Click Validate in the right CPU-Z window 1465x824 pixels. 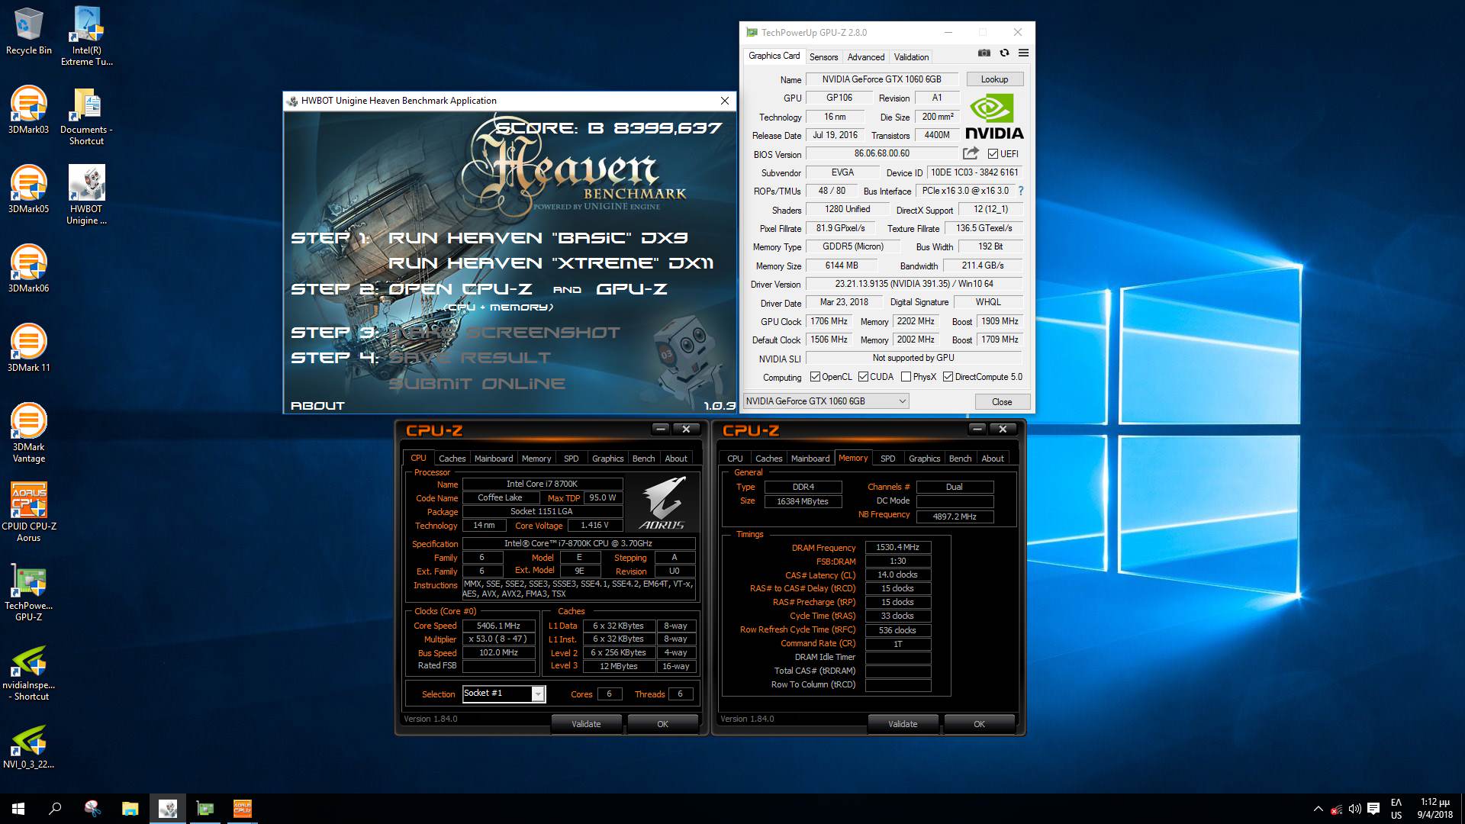pyautogui.click(x=903, y=724)
